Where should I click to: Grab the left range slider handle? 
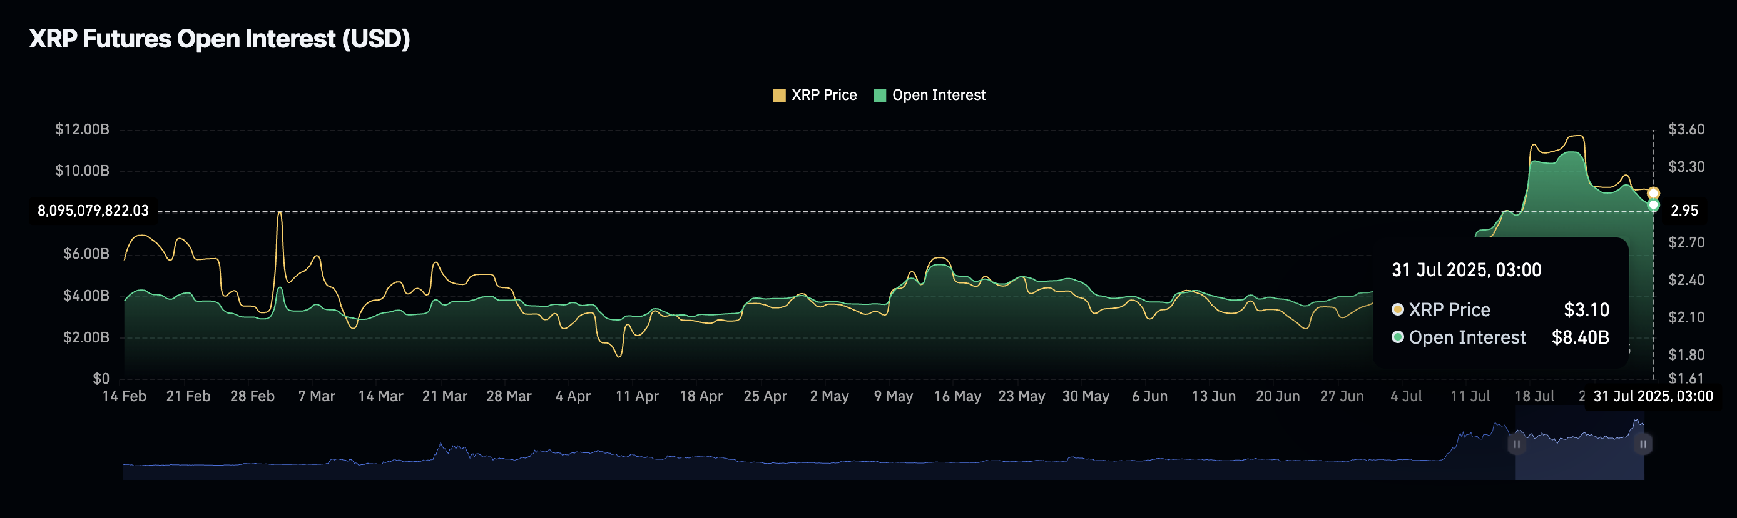coord(1516,444)
